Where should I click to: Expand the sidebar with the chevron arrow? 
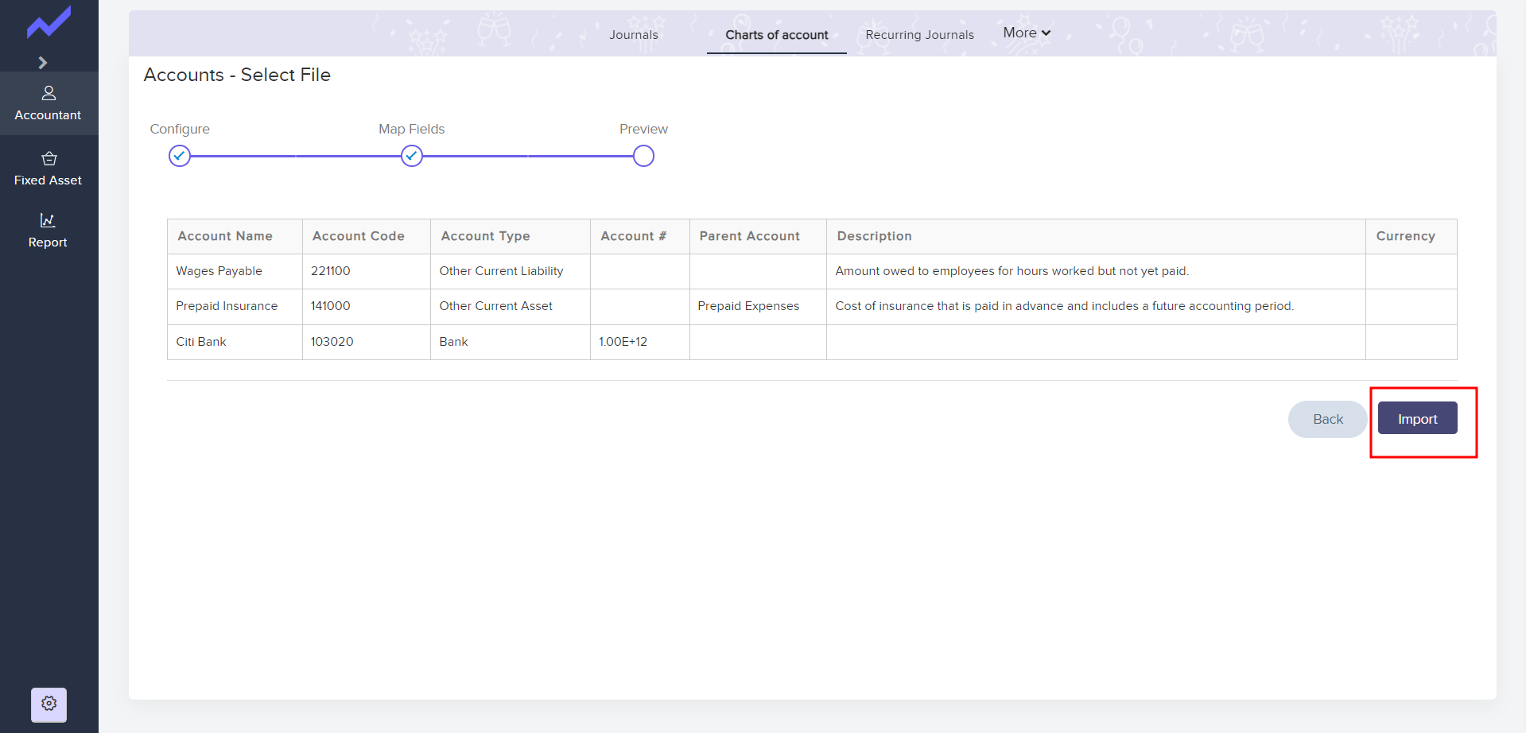pyautogui.click(x=43, y=63)
